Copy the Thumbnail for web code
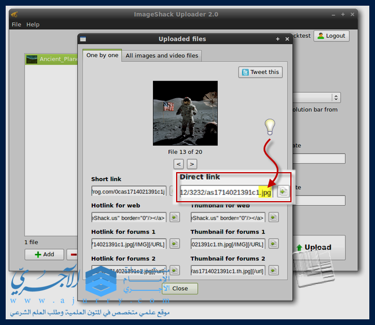The width and height of the screenshot is (375, 325). (274, 217)
